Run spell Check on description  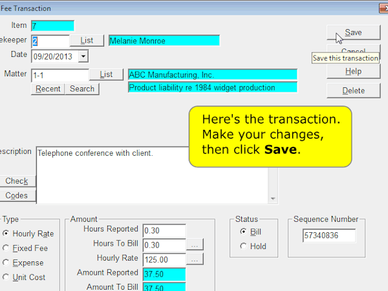tap(16, 181)
